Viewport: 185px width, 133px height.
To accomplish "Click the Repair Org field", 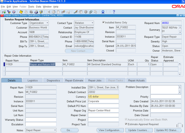I will click(103, 111).
